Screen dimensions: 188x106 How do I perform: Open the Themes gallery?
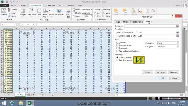click(x=4, y=13)
